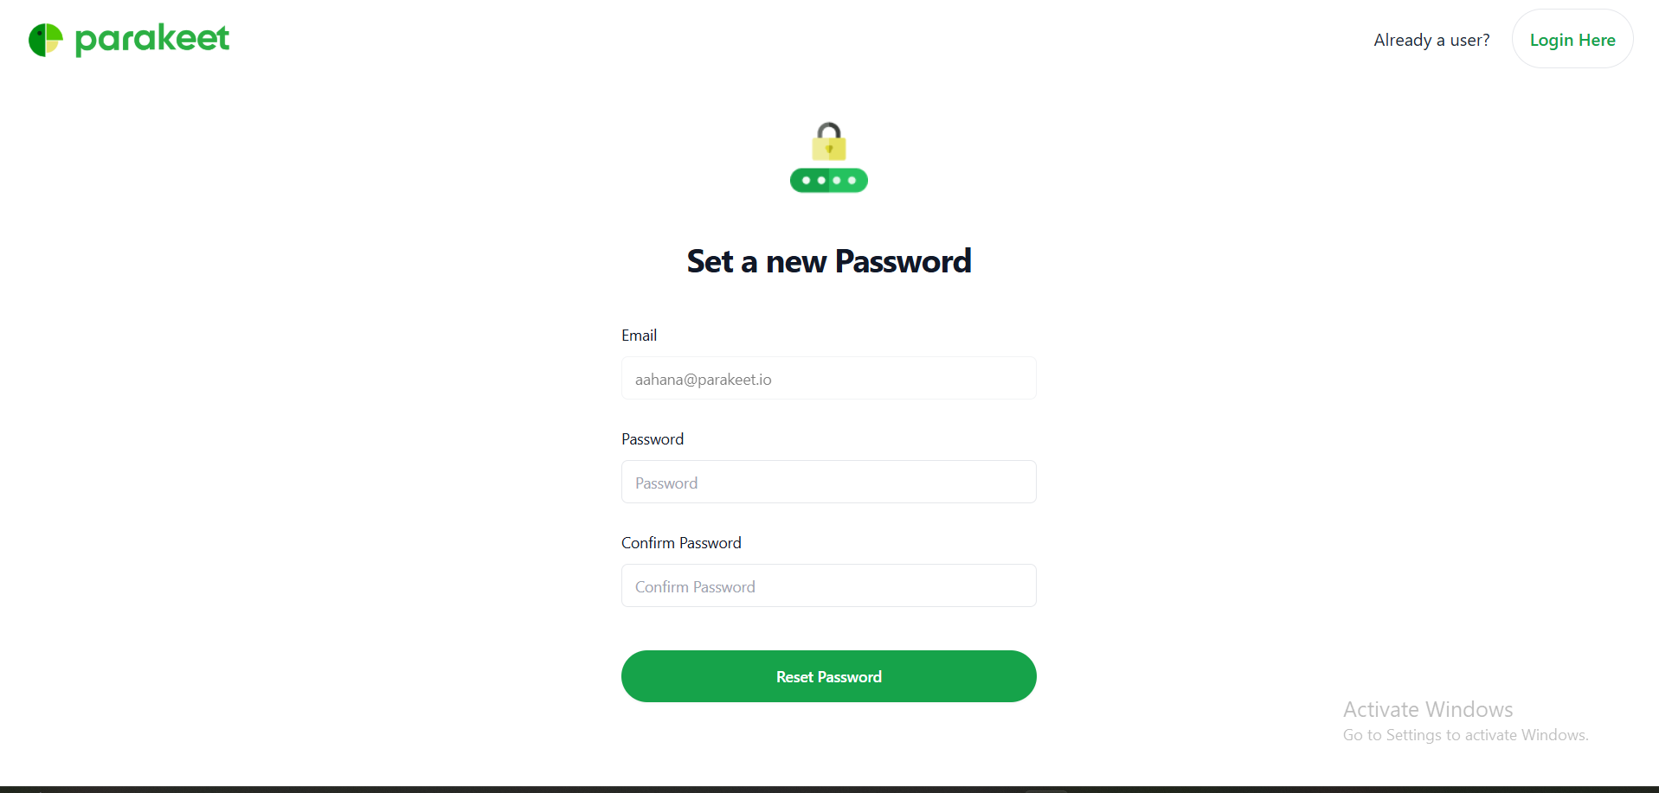Focus the Password input field

point(829,483)
